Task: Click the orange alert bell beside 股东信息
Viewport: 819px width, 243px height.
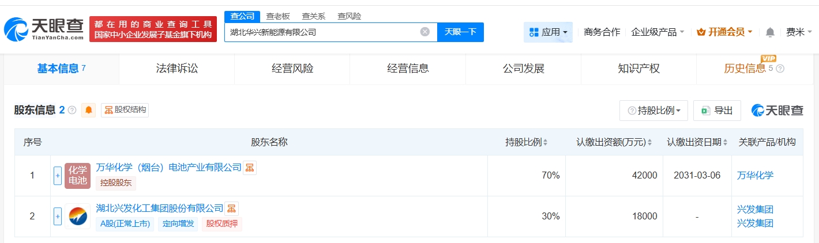Action: [89, 110]
